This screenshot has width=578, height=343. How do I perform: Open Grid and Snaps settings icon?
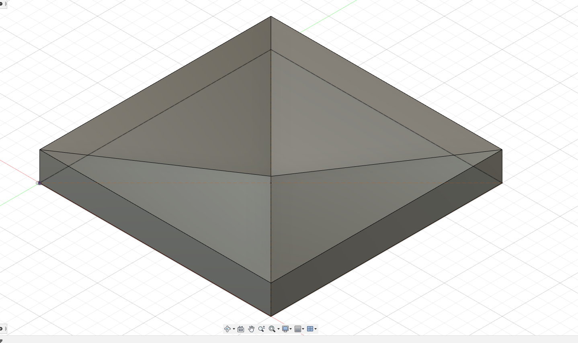298,329
